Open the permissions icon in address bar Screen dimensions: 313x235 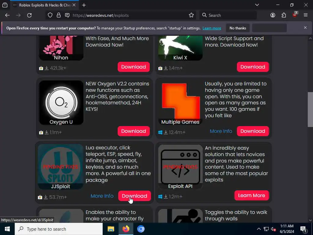[67, 15]
